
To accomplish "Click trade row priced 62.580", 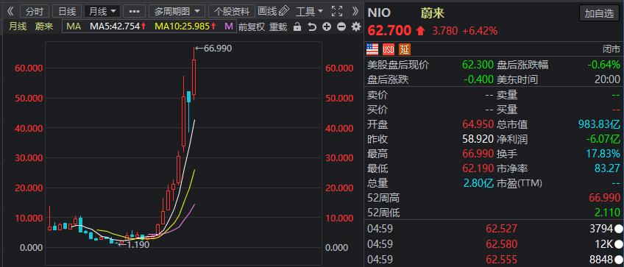I will (x=494, y=243).
